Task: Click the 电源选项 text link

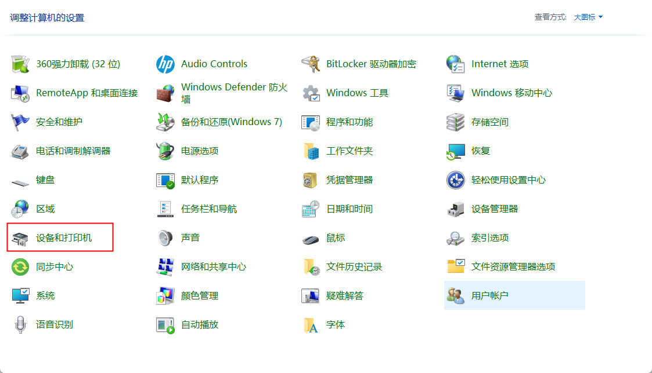Action: coord(200,151)
